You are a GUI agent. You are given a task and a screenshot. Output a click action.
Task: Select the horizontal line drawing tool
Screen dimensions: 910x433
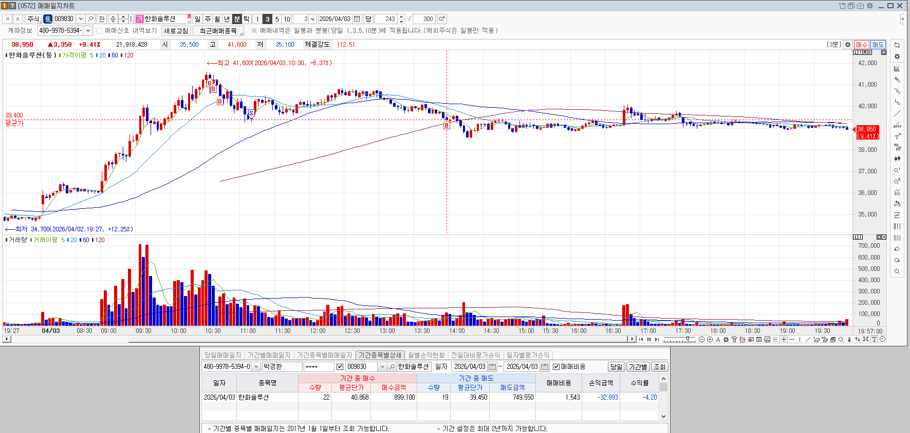coord(897,91)
